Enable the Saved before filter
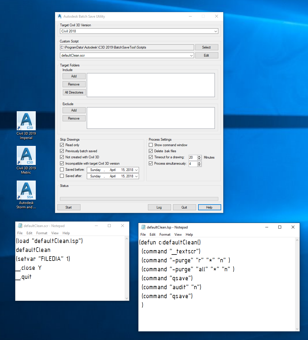308x340 pixels. tap(62, 169)
